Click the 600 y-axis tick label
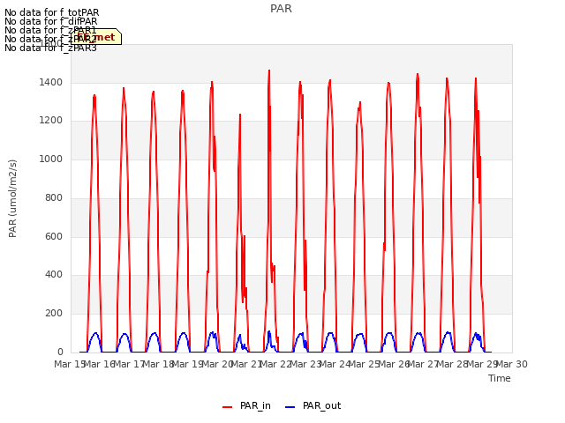Screen dimensions: 565x423 [54, 236]
